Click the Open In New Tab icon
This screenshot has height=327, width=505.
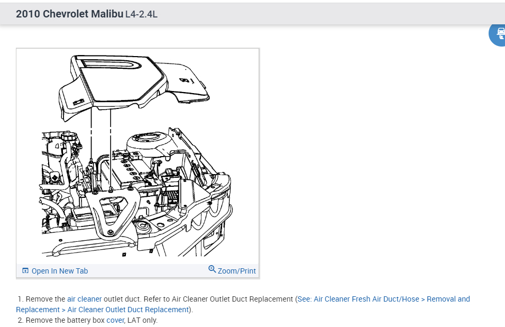tap(25, 270)
